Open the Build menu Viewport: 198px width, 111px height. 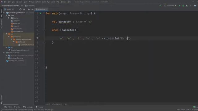point(44,2)
